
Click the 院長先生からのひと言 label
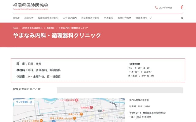27,89
